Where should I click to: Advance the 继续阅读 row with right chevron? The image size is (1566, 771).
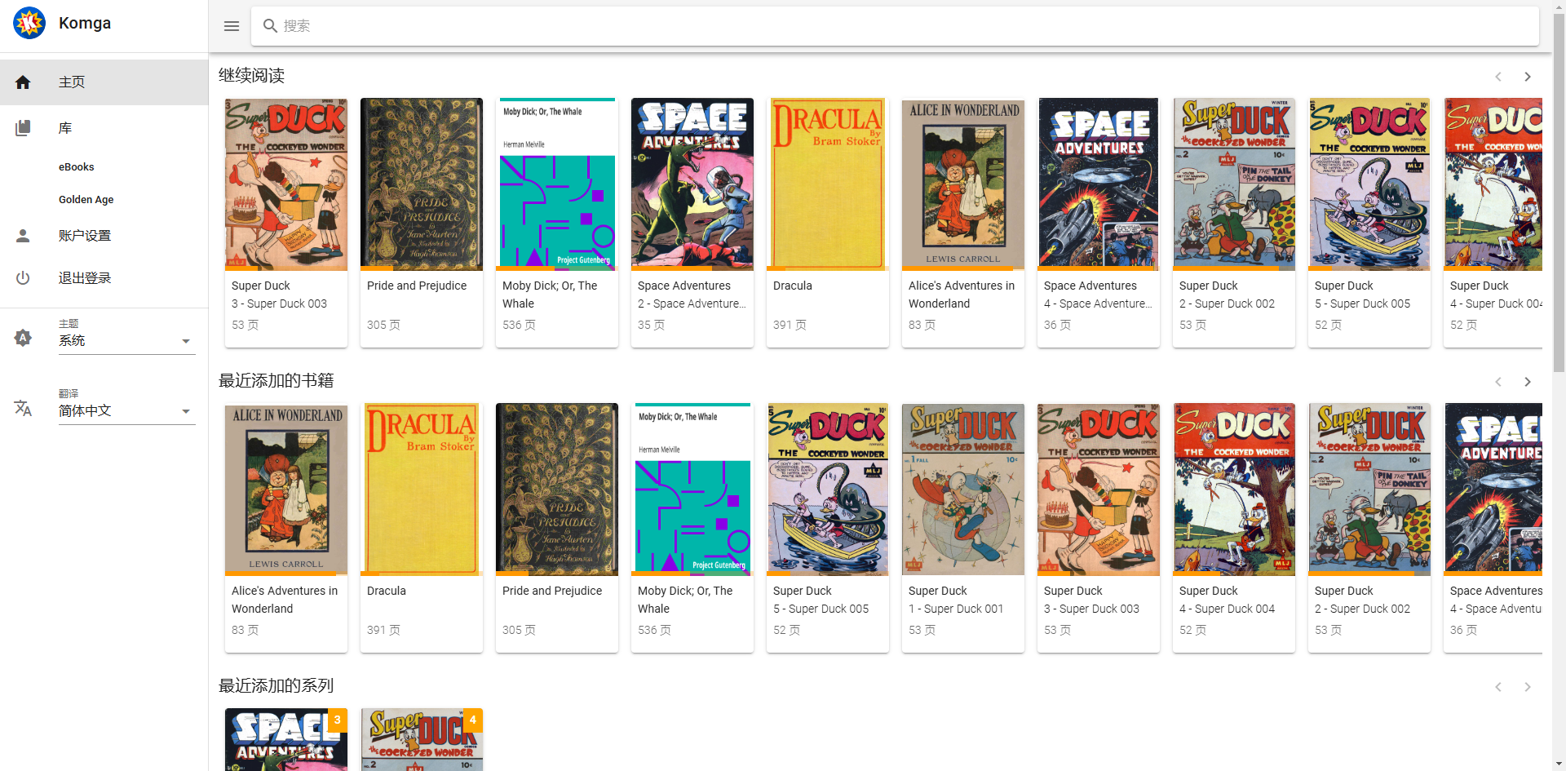(1528, 77)
